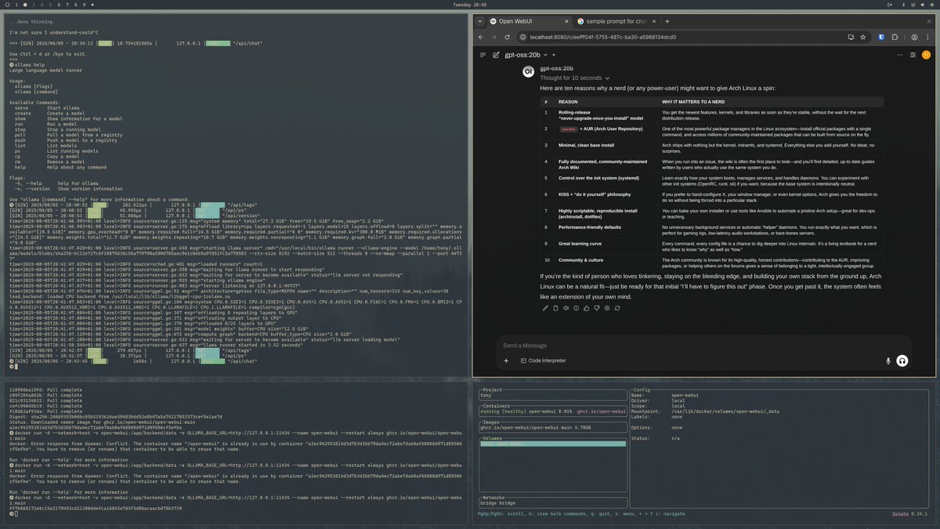Open the Open WebUI sidebar menu icon
This screenshot has width=940, height=529.
coord(483,55)
